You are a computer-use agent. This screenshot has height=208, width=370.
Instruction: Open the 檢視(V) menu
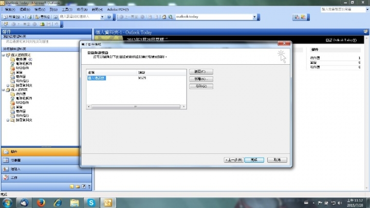(x=40, y=9)
